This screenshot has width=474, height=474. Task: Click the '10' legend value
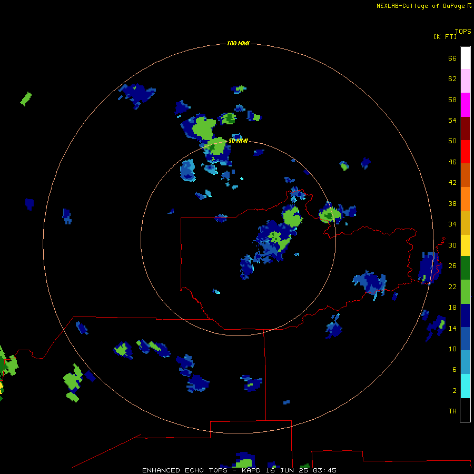click(x=452, y=349)
